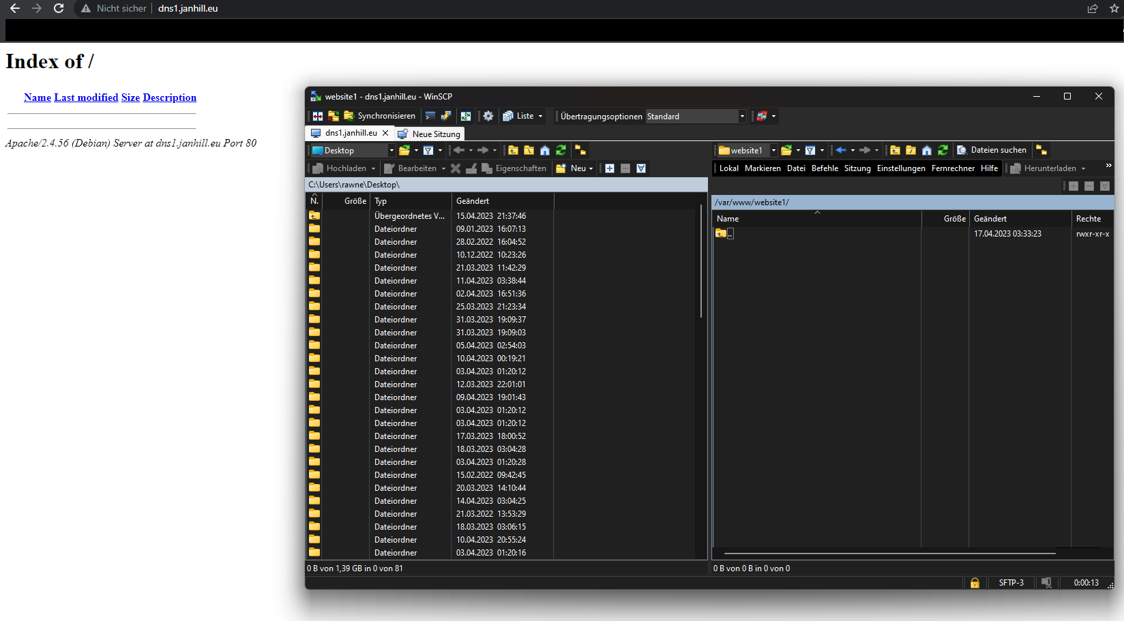Click the local delete X icon
Screen dimensions: 1124x621
pyautogui.click(x=456, y=168)
